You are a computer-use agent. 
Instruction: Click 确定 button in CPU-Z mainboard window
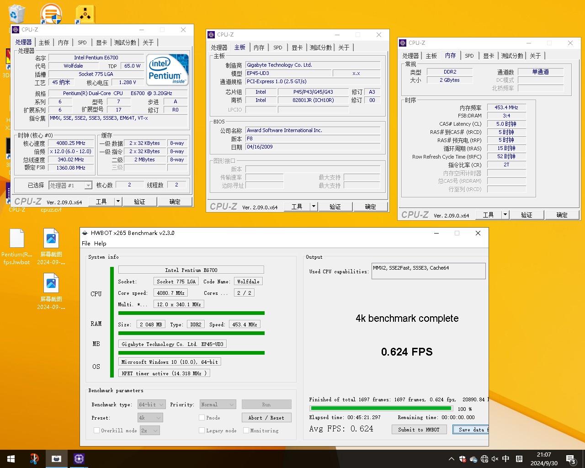tap(371, 207)
